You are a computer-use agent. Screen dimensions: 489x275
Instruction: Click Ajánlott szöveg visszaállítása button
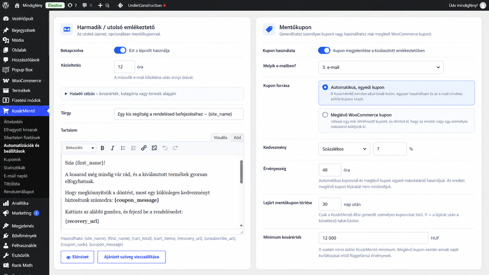point(132,257)
